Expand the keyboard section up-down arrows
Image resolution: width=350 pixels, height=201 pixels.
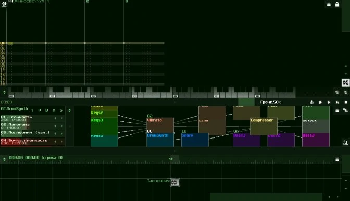pyautogui.click(x=4, y=92)
